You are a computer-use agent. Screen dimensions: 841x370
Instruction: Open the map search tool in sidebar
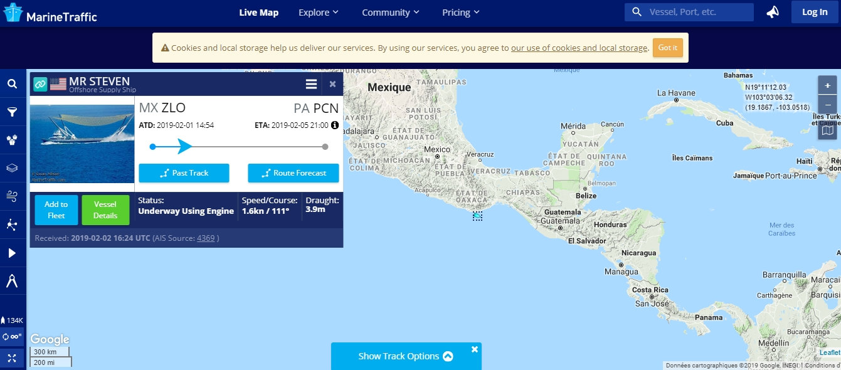[x=12, y=84]
